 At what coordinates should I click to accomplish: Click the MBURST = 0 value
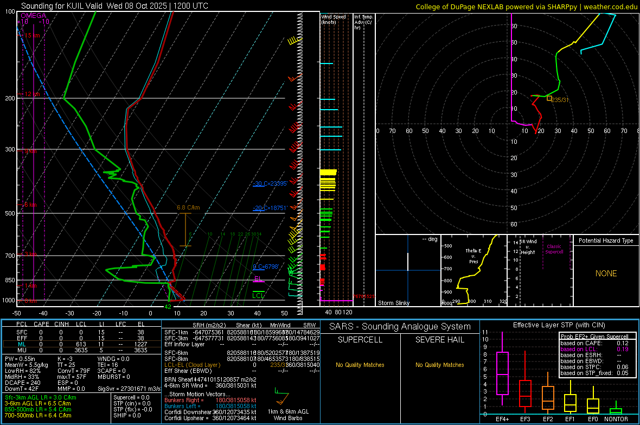coord(113,377)
